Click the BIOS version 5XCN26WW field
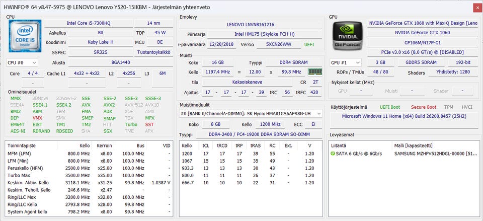483x221 pixels. (278, 44)
